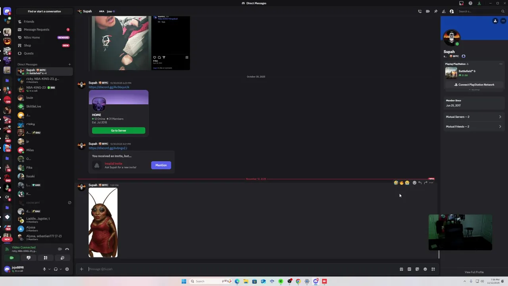Open the sticker picker

[417, 269]
